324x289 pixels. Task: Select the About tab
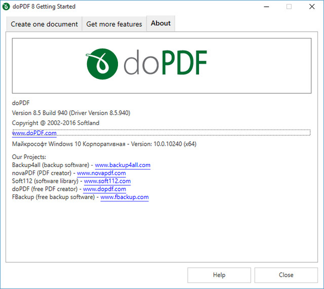160,23
